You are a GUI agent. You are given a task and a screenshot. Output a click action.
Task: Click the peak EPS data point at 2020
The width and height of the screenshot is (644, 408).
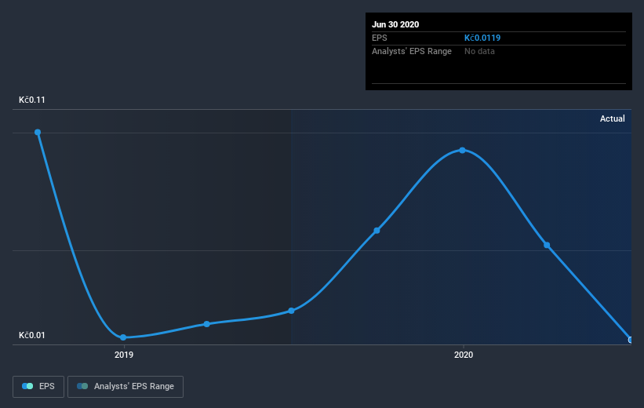point(463,151)
